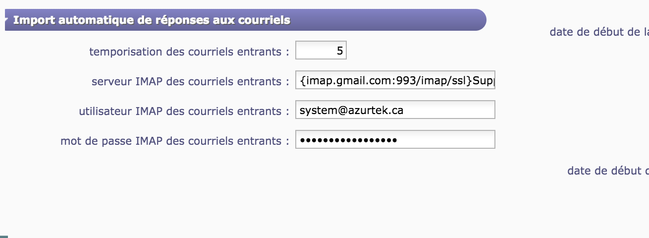Click the upper "date de début de la" text
This screenshot has width=649, height=238.
click(598, 32)
